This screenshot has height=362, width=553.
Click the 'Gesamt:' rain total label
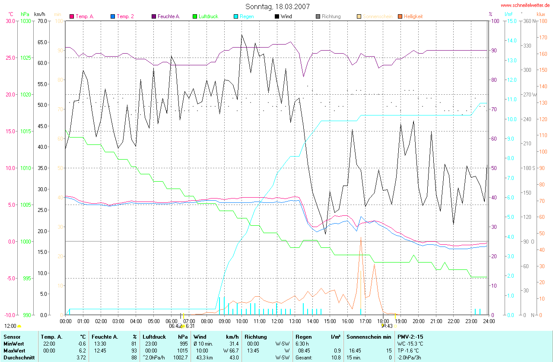pos(304,358)
